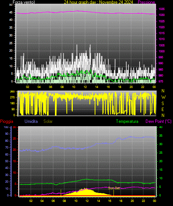
Task: Click the magenta 'Dew Point (°C)' legend label
Action: pyautogui.click(x=159, y=121)
